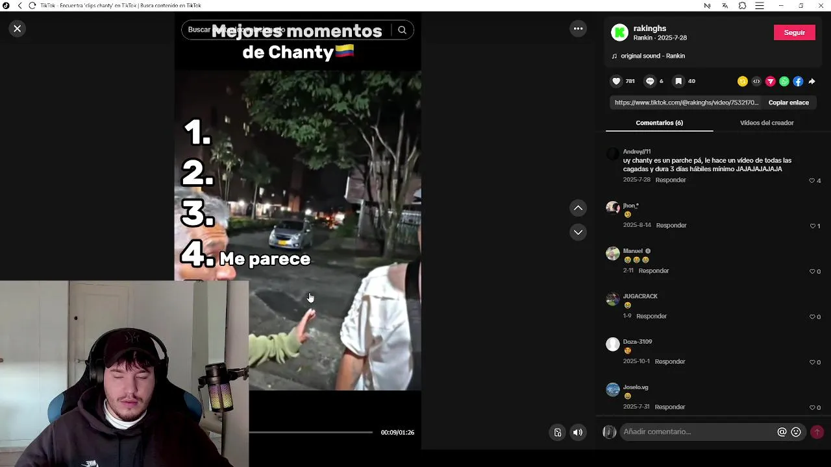Click the N icon in the title bar

coord(707,5)
